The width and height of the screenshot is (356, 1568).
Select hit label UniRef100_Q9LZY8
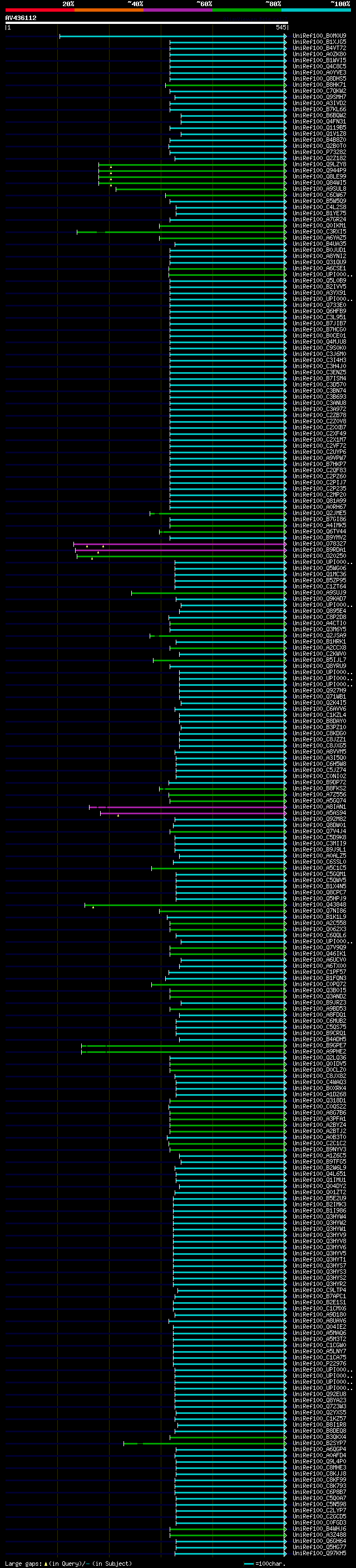(319, 164)
